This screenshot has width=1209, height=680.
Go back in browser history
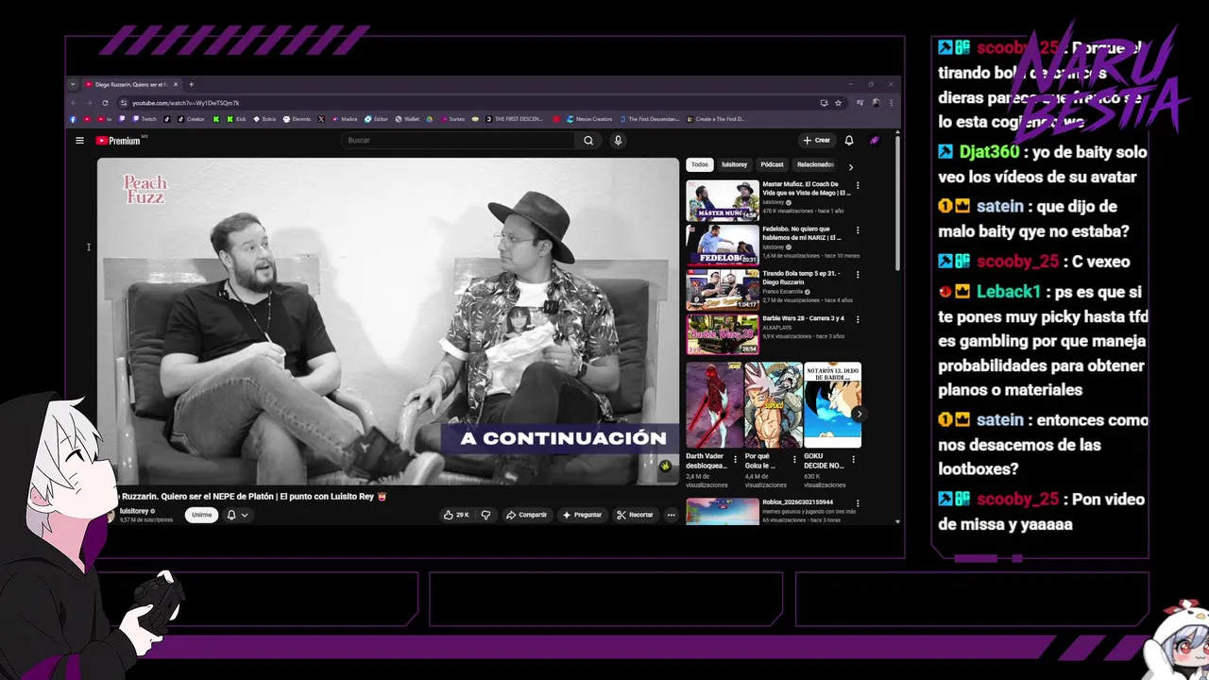click(74, 103)
